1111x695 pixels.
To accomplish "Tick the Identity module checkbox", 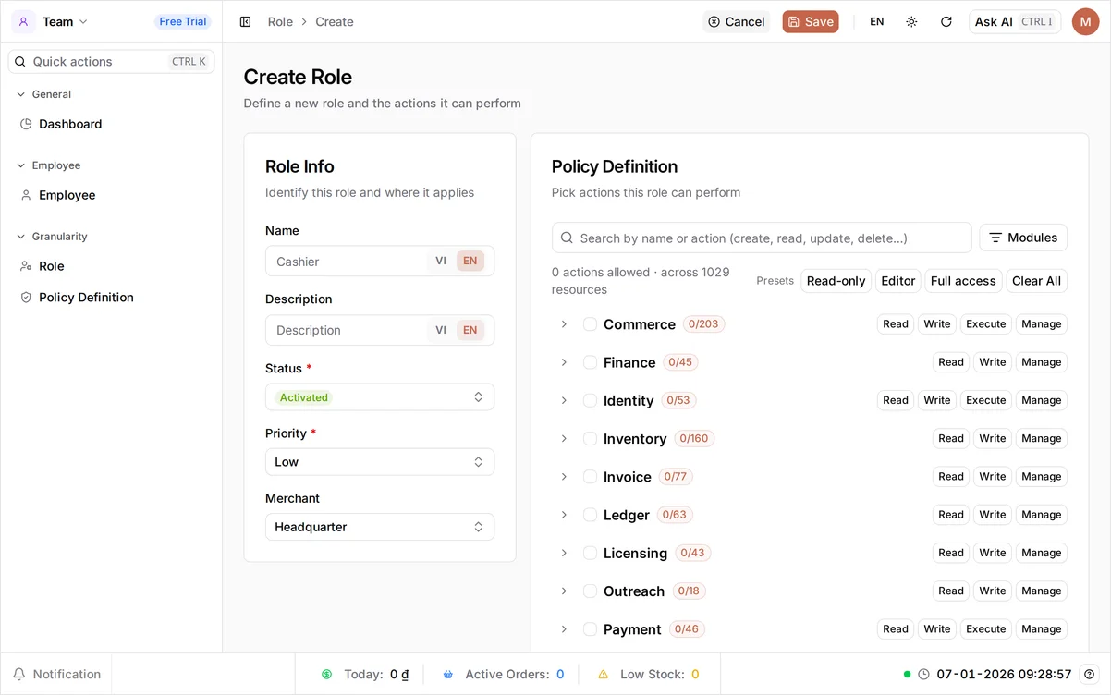I will (x=590, y=400).
